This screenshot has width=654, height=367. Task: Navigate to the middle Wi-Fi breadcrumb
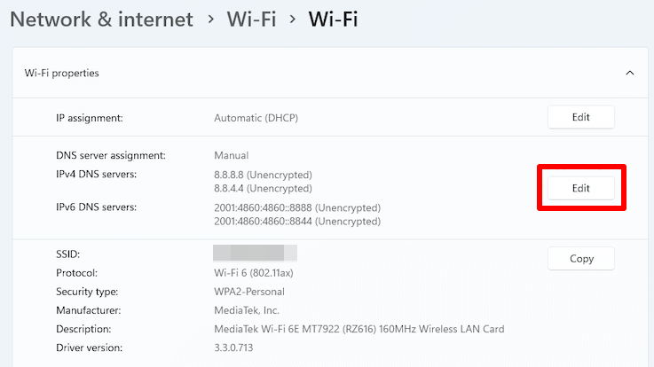click(251, 20)
